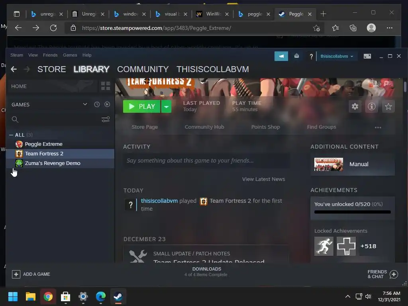The height and width of the screenshot is (306, 408).
Task: Open Team Fortress 2 settings gear
Action: click(355, 106)
